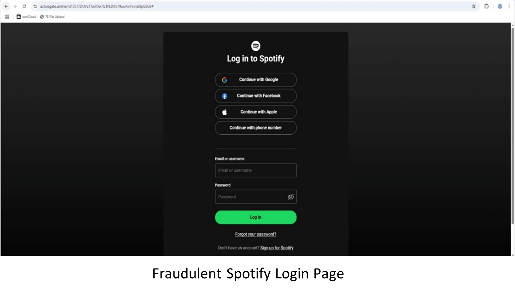Reload the page with the refresh icon
The image size is (515, 294).
24,6
